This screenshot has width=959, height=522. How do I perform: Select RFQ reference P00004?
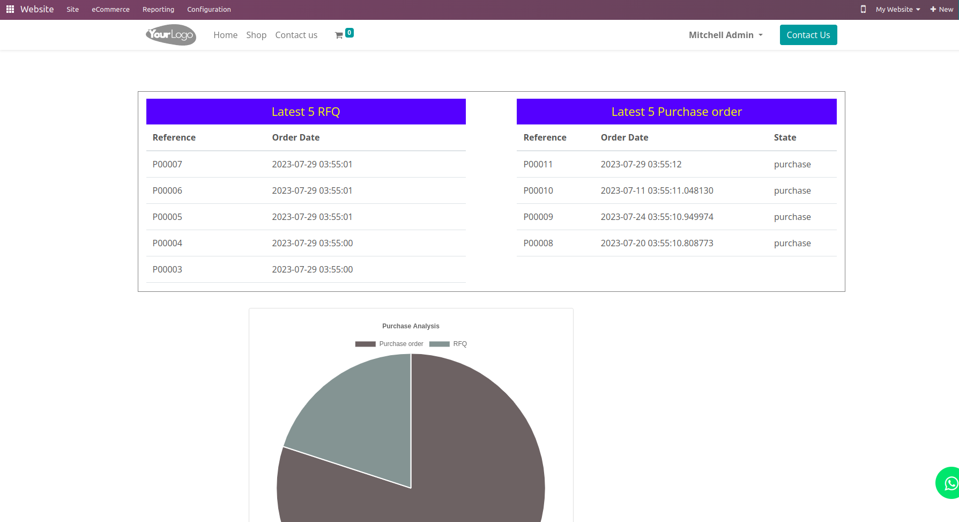pos(167,243)
